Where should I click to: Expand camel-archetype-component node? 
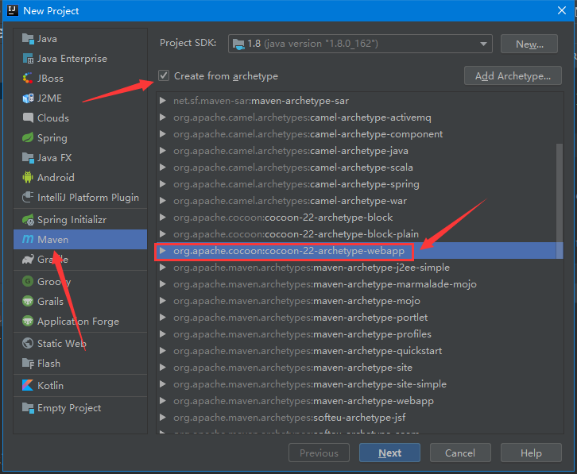(163, 134)
